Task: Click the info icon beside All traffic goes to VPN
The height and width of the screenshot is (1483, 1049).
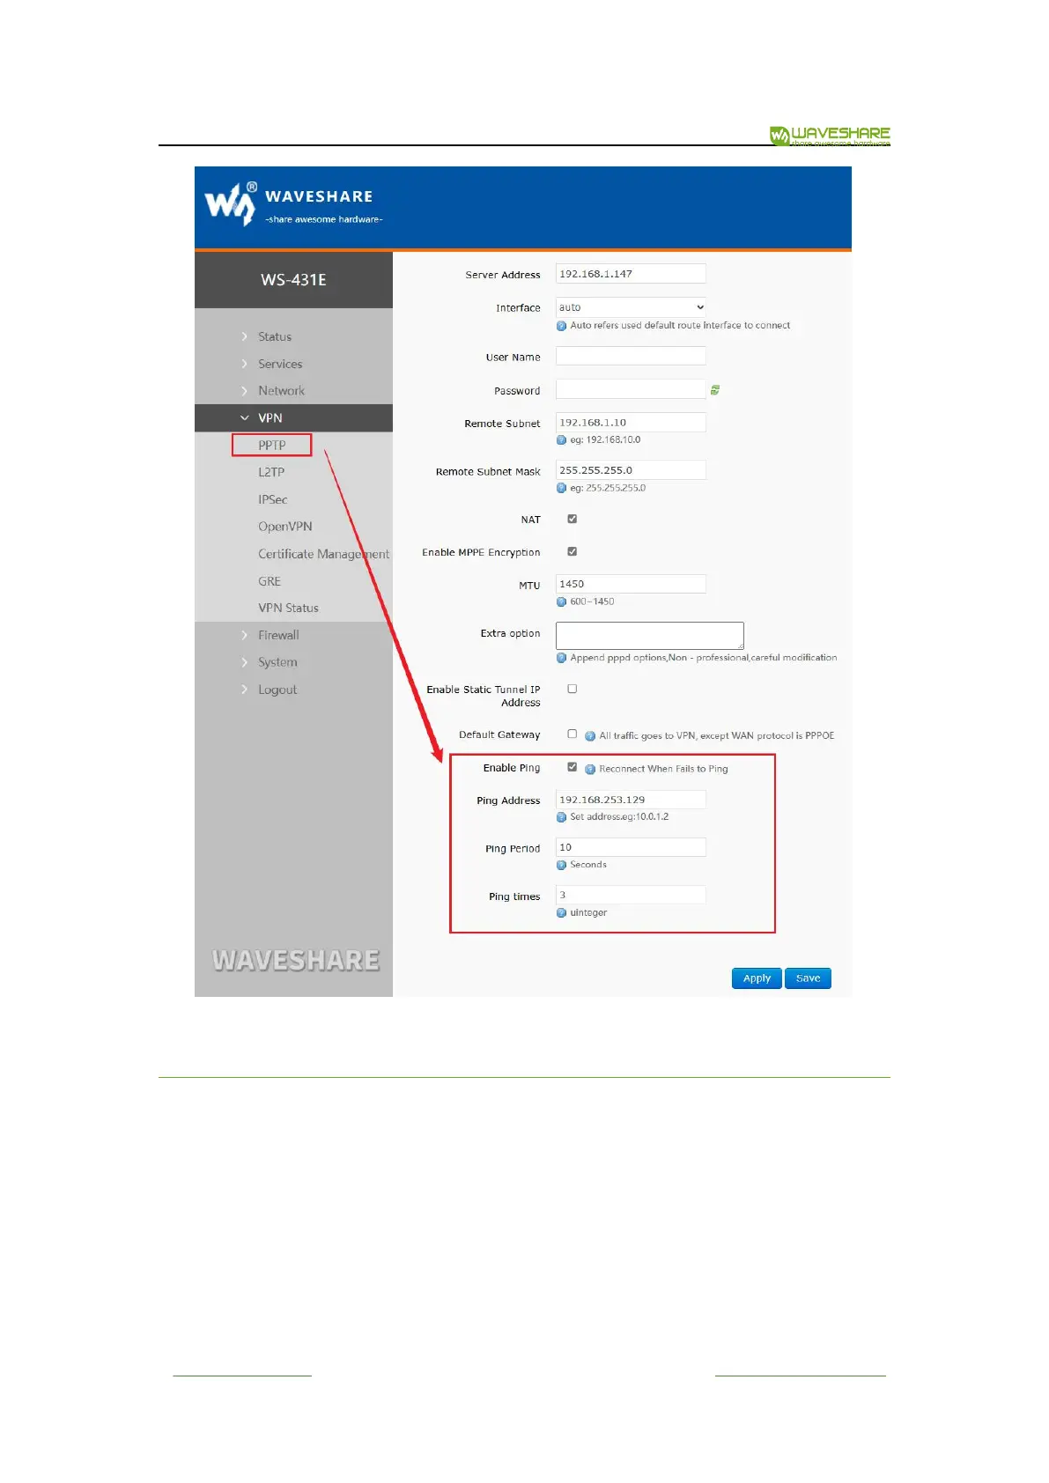Action: tap(590, 736)
